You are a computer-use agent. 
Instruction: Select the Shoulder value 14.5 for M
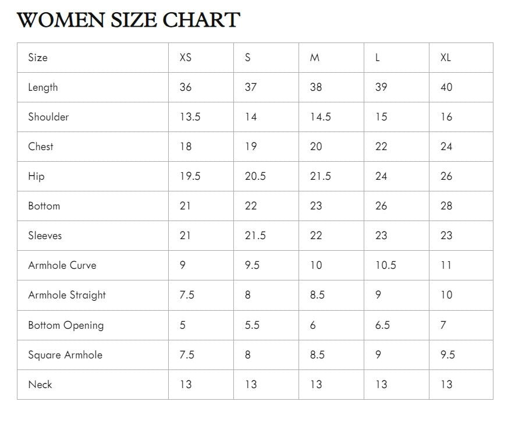(x=321, y=117)
